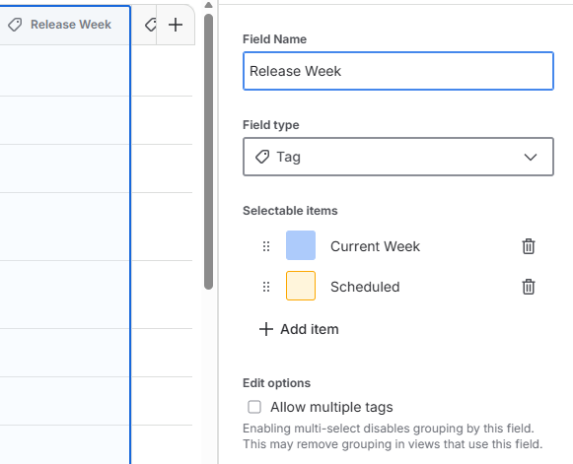The height and width of the screenshot is (464, 573).
Task: Grab the drag handle beside Current Week
Action: (266, 246)
